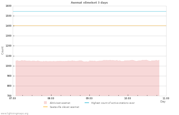Click the pink Aktiiviset asemat legend swatch
Image resolution: width=179 pixels, height=115 pixels.
coord(45,103)
